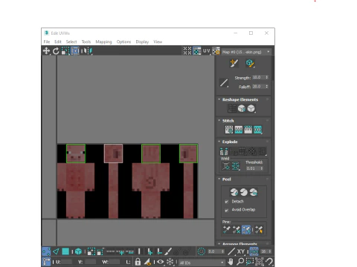Screen dimensions: 357x267
Task: Choose the Scale Selected Subobject tool
Action: click(65, 51)
